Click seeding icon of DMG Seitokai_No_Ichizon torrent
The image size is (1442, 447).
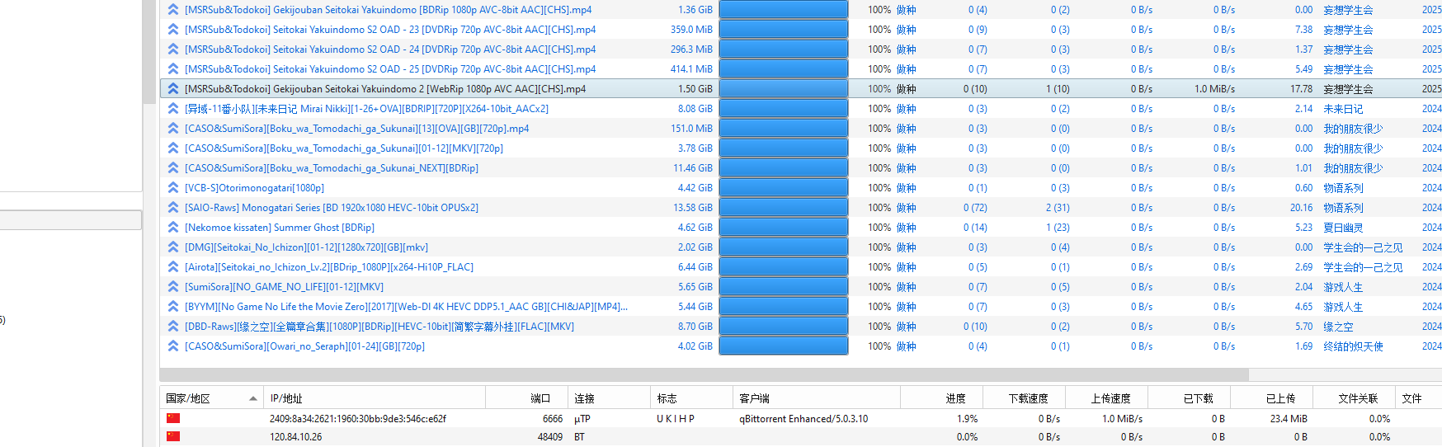(173, 247)
